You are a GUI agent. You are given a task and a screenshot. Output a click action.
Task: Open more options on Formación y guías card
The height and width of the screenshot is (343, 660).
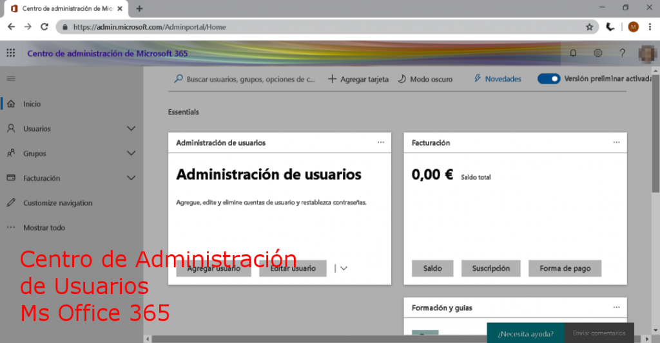click(x=617, y=308)
